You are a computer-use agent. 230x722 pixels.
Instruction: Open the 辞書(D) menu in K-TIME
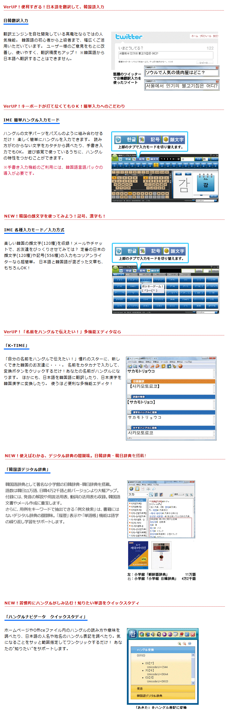tap(156, 362)
